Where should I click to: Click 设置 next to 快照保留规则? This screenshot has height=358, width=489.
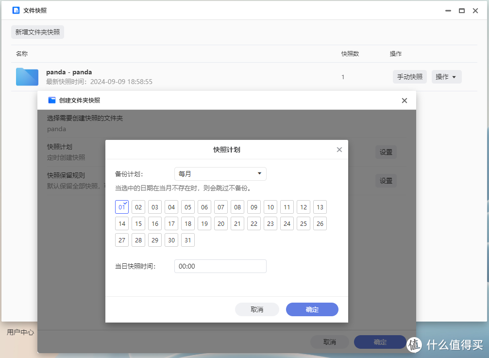point(386,180)
